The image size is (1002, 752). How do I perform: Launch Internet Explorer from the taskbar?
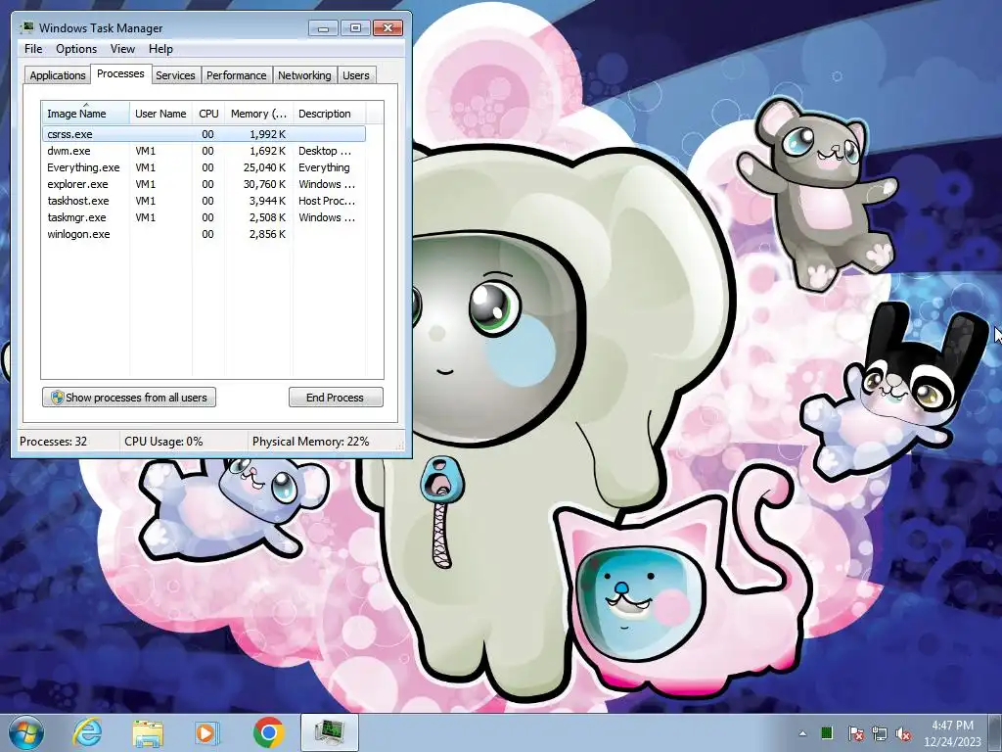[x=87, y=732]
